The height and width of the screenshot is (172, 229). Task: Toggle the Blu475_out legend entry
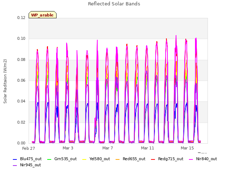[27, 159]
